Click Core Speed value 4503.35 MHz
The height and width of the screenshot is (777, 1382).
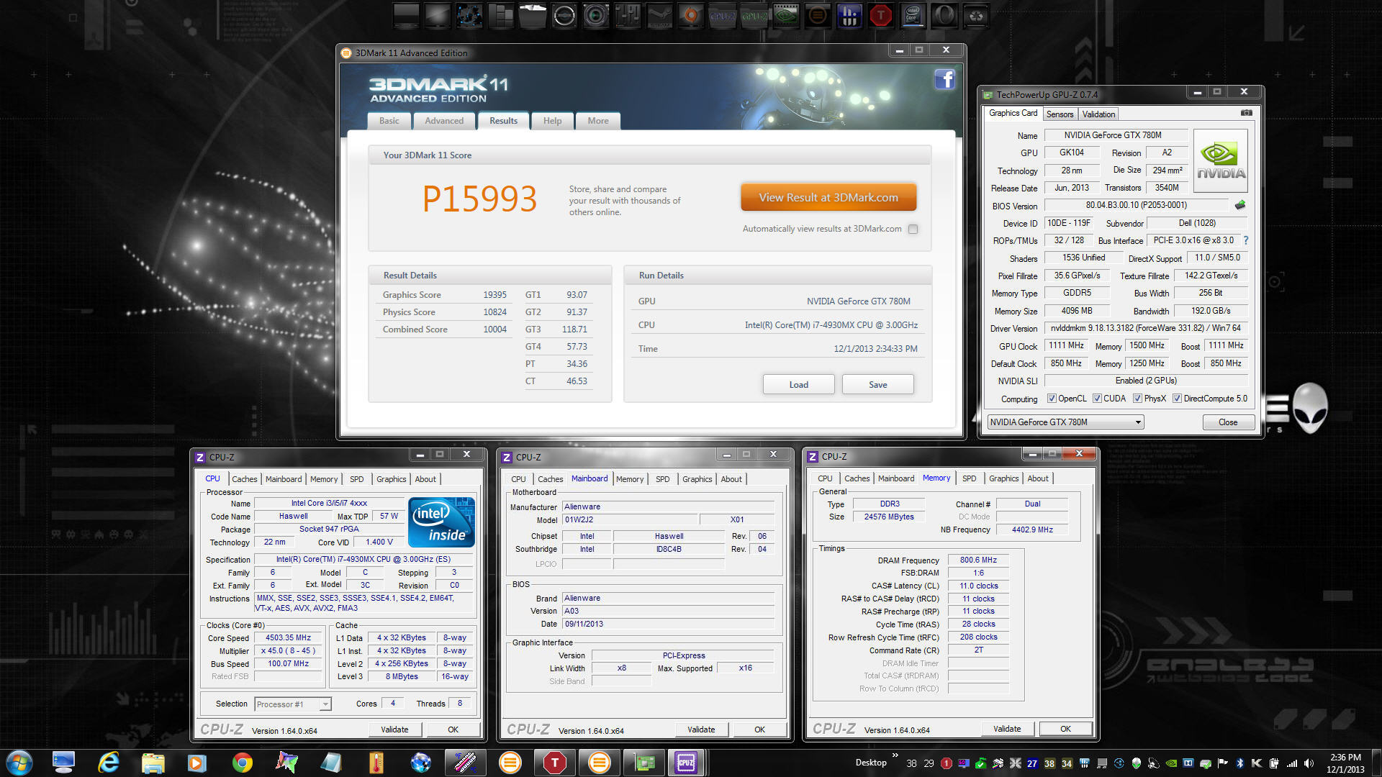288,638
